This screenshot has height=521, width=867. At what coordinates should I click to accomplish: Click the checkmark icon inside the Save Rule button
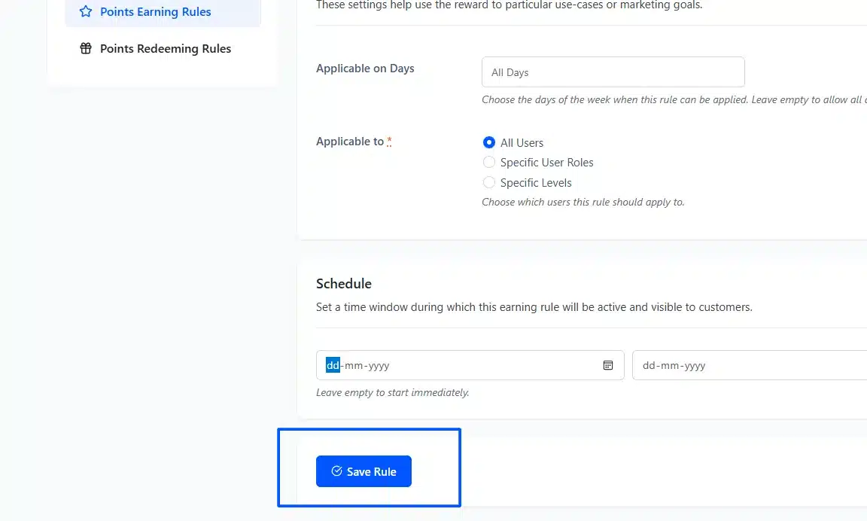pos(336,471)
